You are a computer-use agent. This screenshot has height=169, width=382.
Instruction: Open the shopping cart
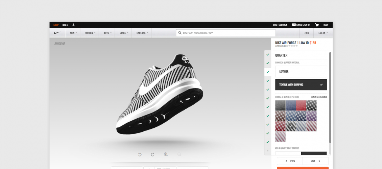317,25
